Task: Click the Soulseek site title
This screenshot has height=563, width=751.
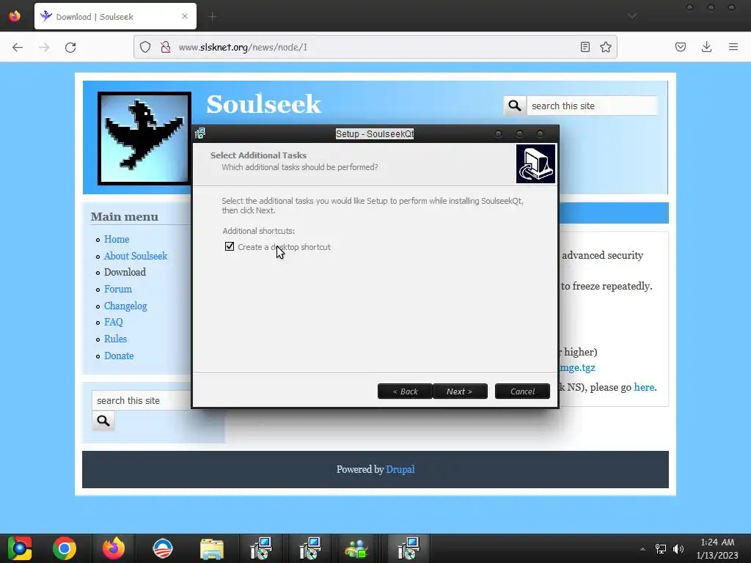Action: (263, 104)
